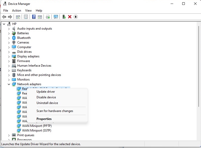Select the Firmware category label
The image size is (201, 148).
click(23, 61)
